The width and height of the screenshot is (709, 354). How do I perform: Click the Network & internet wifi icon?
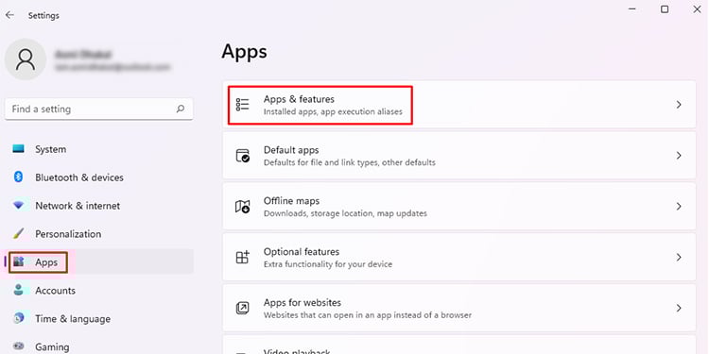coord(19,206)
